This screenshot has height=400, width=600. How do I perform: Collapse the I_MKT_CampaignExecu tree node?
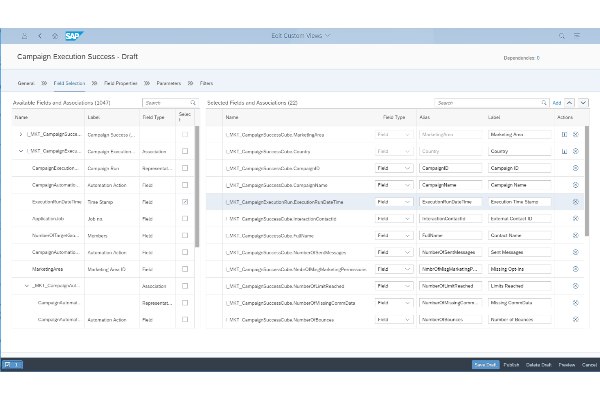point(21,151)
